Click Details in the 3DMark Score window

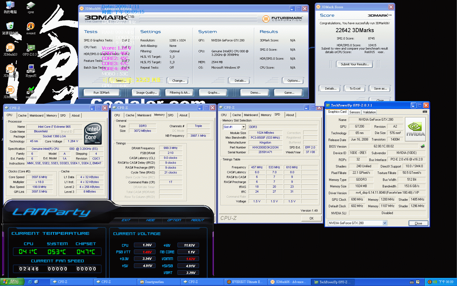(331, 89)
